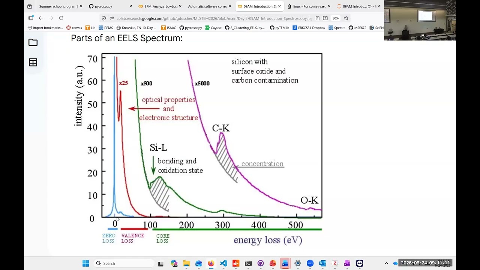Click the 90% zoom level indicator
Viewport: 480px width, 270px height.
336,18
